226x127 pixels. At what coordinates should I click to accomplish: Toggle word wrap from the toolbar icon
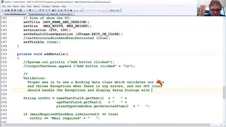(x=46, y=10)
